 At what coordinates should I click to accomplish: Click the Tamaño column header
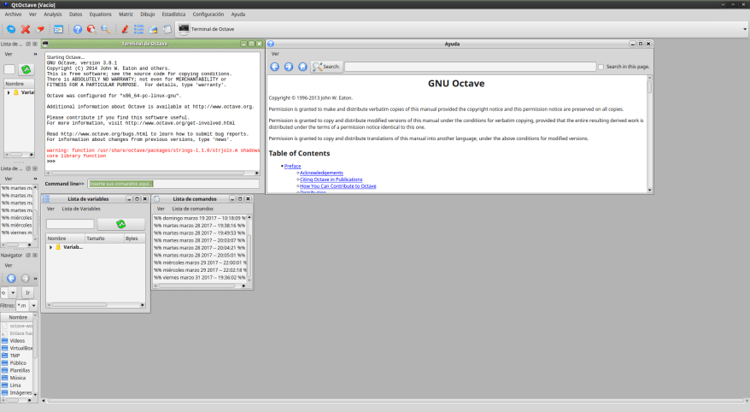[x=104, y=238]
